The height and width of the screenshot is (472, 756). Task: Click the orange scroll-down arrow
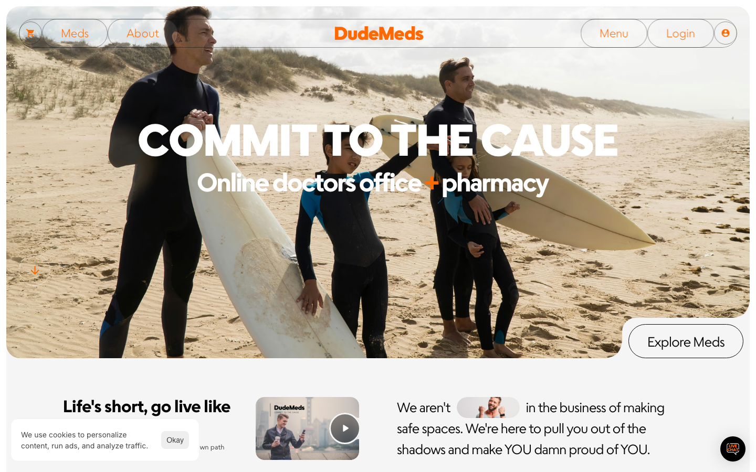pyautogui.click(x=35, y=271)
